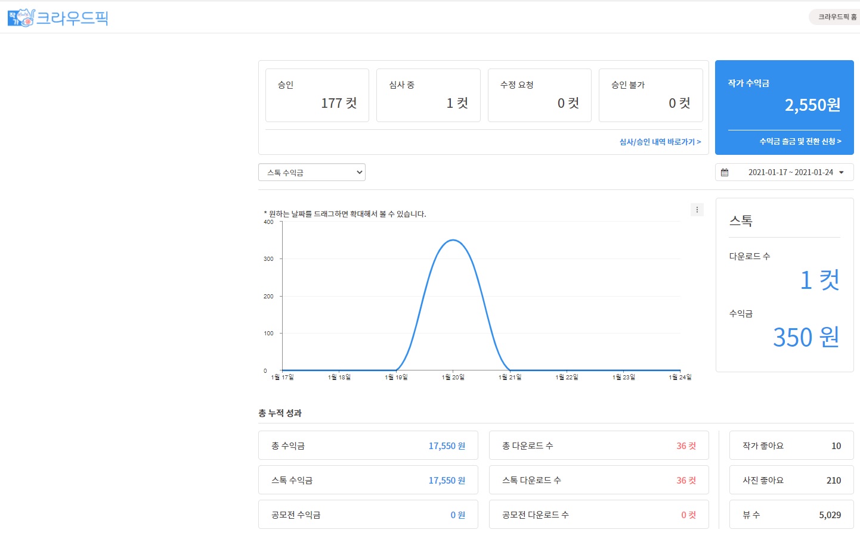
Task: Click the 1월 24일 axis label
Action: pos(680,377)
